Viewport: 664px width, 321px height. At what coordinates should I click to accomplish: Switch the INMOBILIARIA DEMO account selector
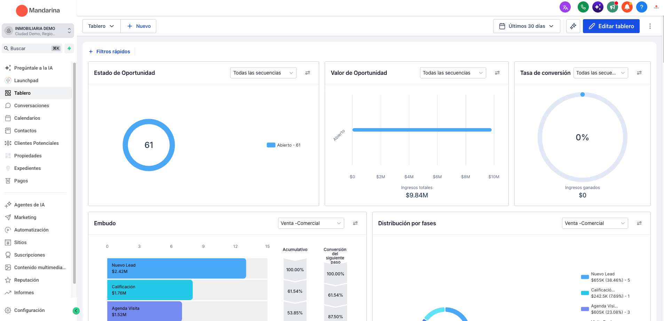coord(38,31)
